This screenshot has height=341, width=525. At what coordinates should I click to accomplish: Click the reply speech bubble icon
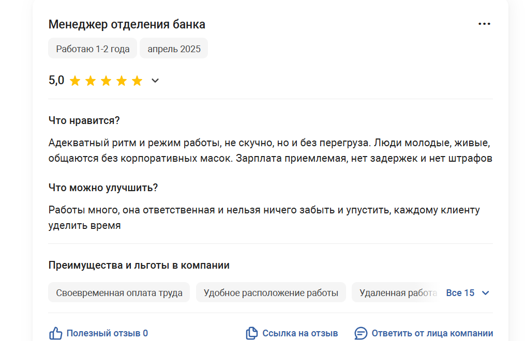pyautogui.click(x=361, y=333)
